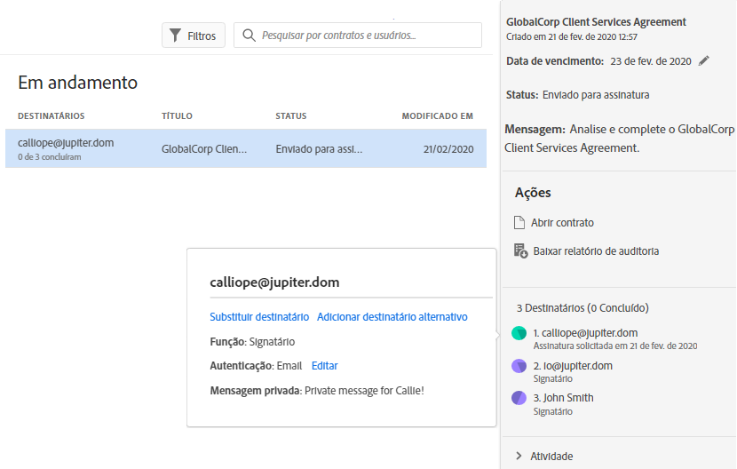Focus the Pesquisar por contratos search field
Viewport: 737px width, 469px height.
point(358,36)
